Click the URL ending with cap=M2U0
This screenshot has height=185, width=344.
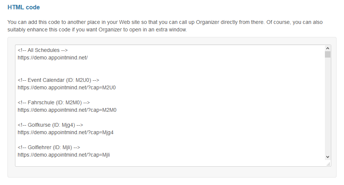coord(67,87)
